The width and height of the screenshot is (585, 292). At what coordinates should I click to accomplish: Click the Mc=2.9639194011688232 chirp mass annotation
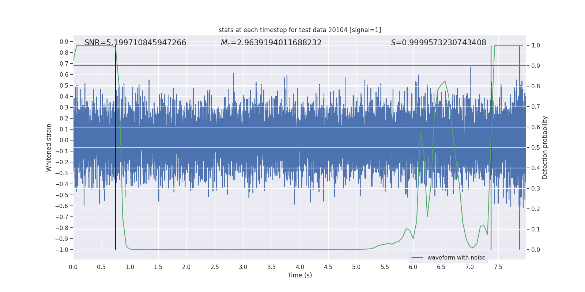271,43
